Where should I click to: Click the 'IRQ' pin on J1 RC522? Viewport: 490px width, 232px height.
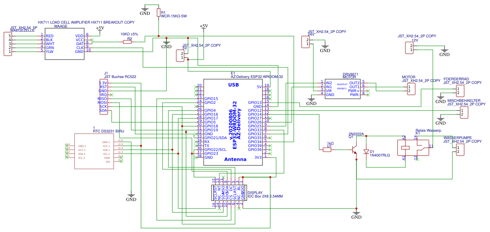[104, 95]
